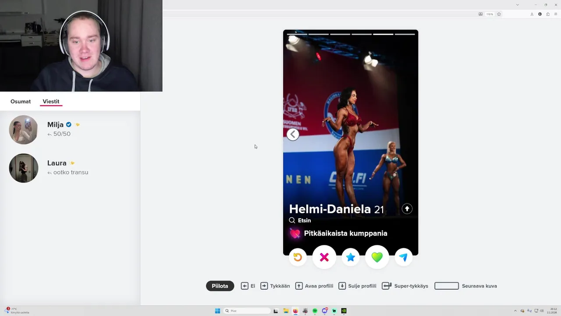Open the Firefox account icon
Screen dimensions: 561x316
(x=540, y=14)
